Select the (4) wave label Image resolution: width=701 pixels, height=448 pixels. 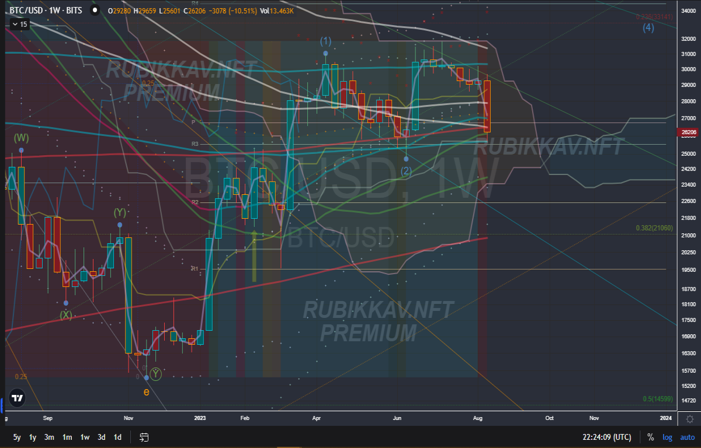click(x=648, y=27)
